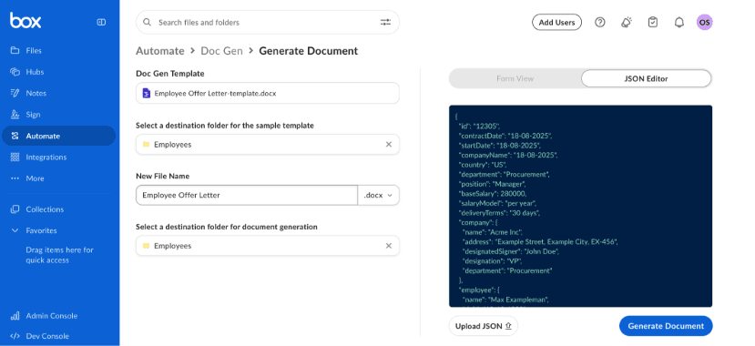This screenshot has height=346, width=755.
Task: Open the tasks clipboard icon
Action: point(652,22)
